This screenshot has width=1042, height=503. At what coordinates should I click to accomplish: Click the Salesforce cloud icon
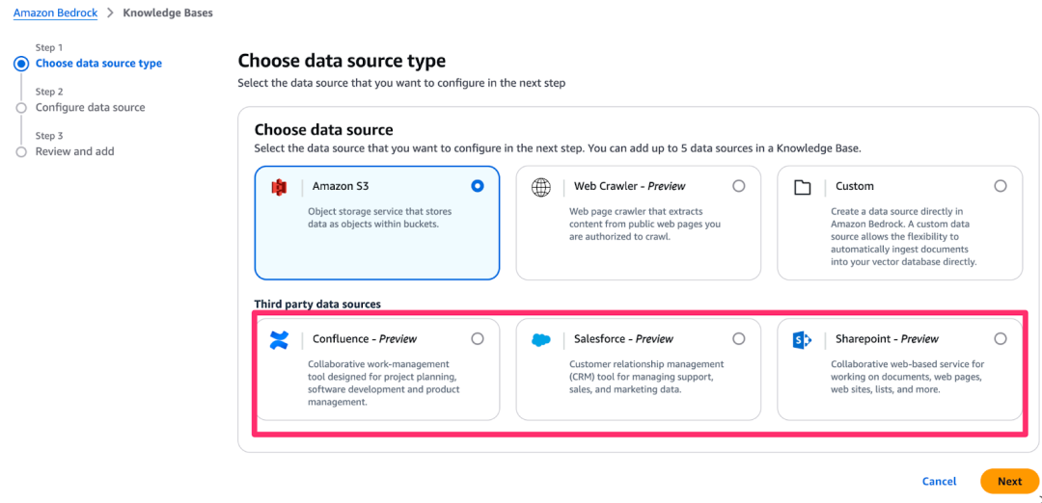coord(541,339)
